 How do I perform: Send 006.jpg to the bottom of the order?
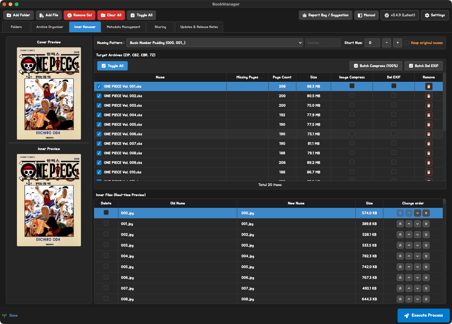click(426, 278)
